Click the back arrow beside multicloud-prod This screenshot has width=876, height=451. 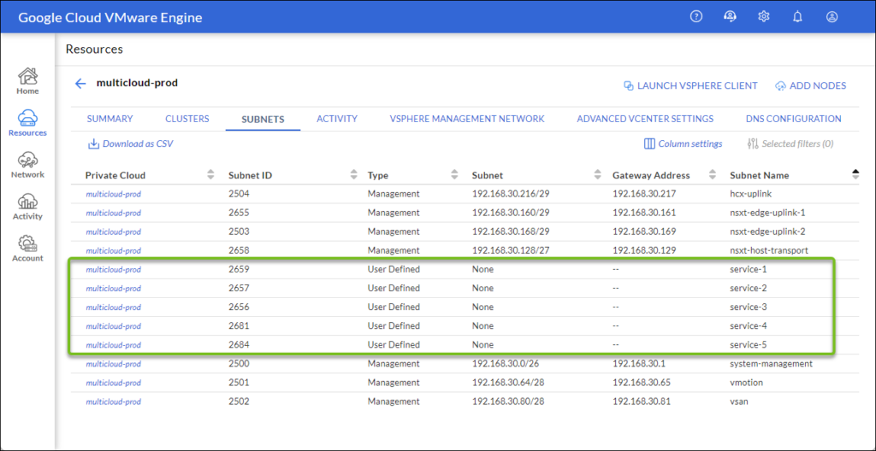(80, 84)
